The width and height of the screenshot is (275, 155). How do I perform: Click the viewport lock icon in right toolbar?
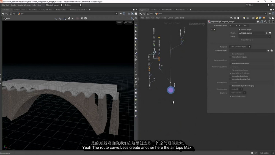tap(136, 31)
